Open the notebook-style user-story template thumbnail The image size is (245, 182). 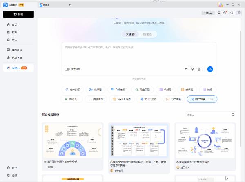click(139, 140)
